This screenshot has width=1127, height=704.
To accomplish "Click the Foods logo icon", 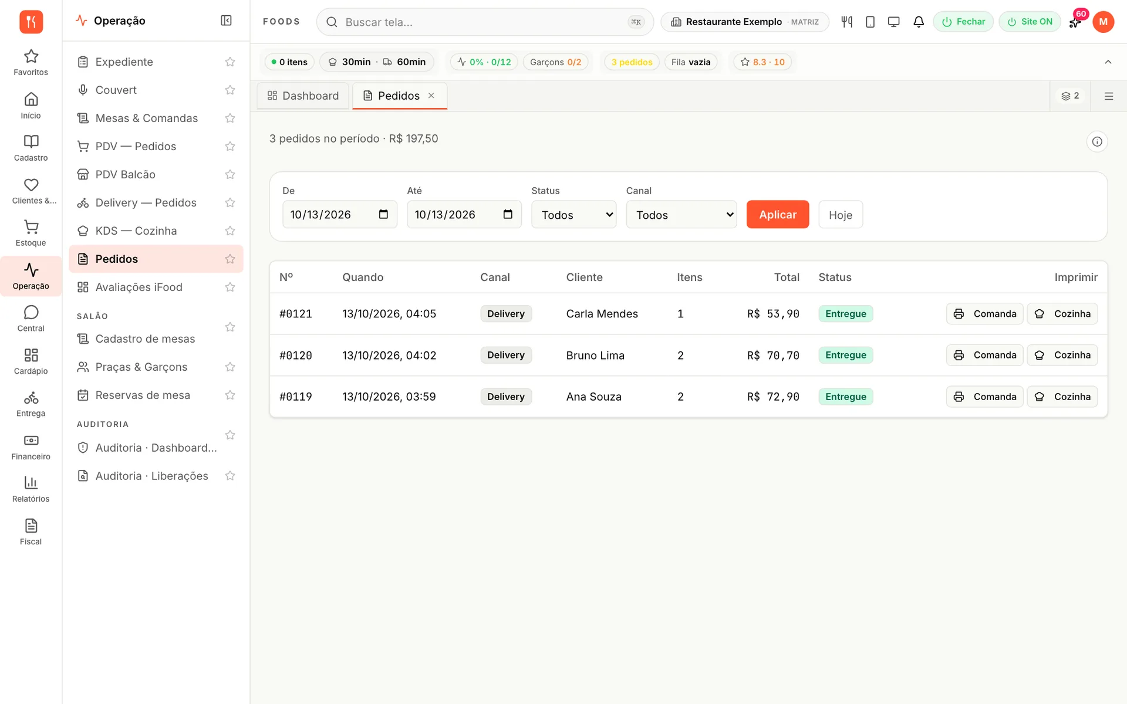I will tap(31, 22).
